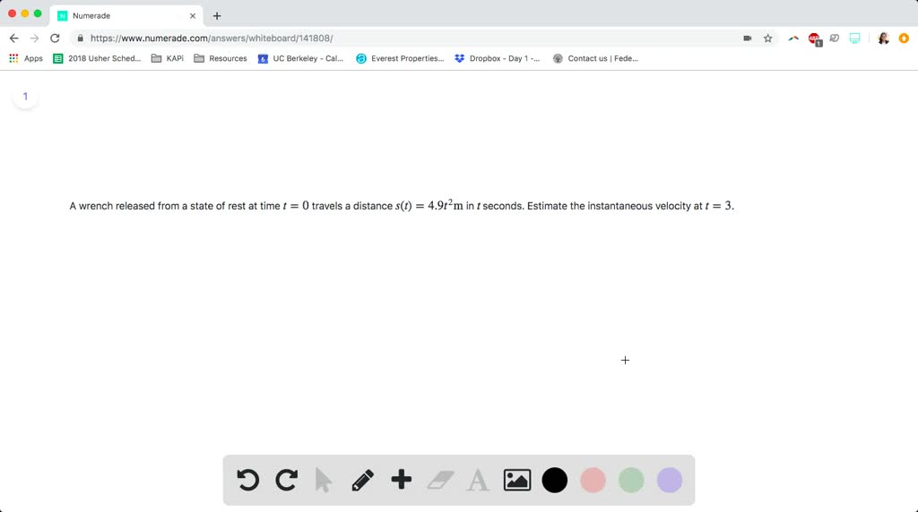The height and width of the screenshot is (512, 918).
Task: Click the cast screen extension icon
Action: [854, 38]
